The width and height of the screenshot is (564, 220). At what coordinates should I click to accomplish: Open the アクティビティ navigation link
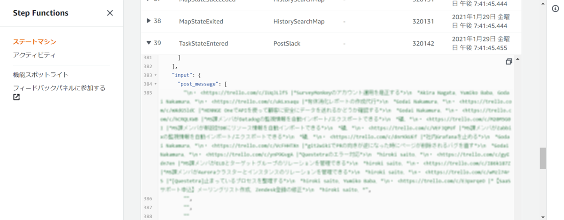34,55
